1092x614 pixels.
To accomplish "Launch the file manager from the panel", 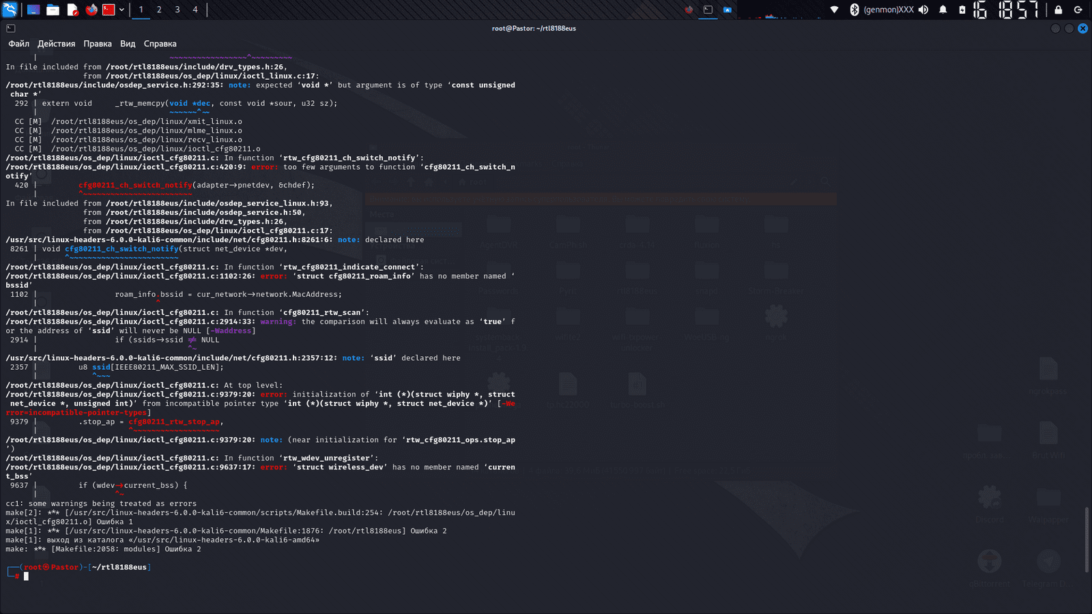I will pyautogui.click(x=53, y=10).
